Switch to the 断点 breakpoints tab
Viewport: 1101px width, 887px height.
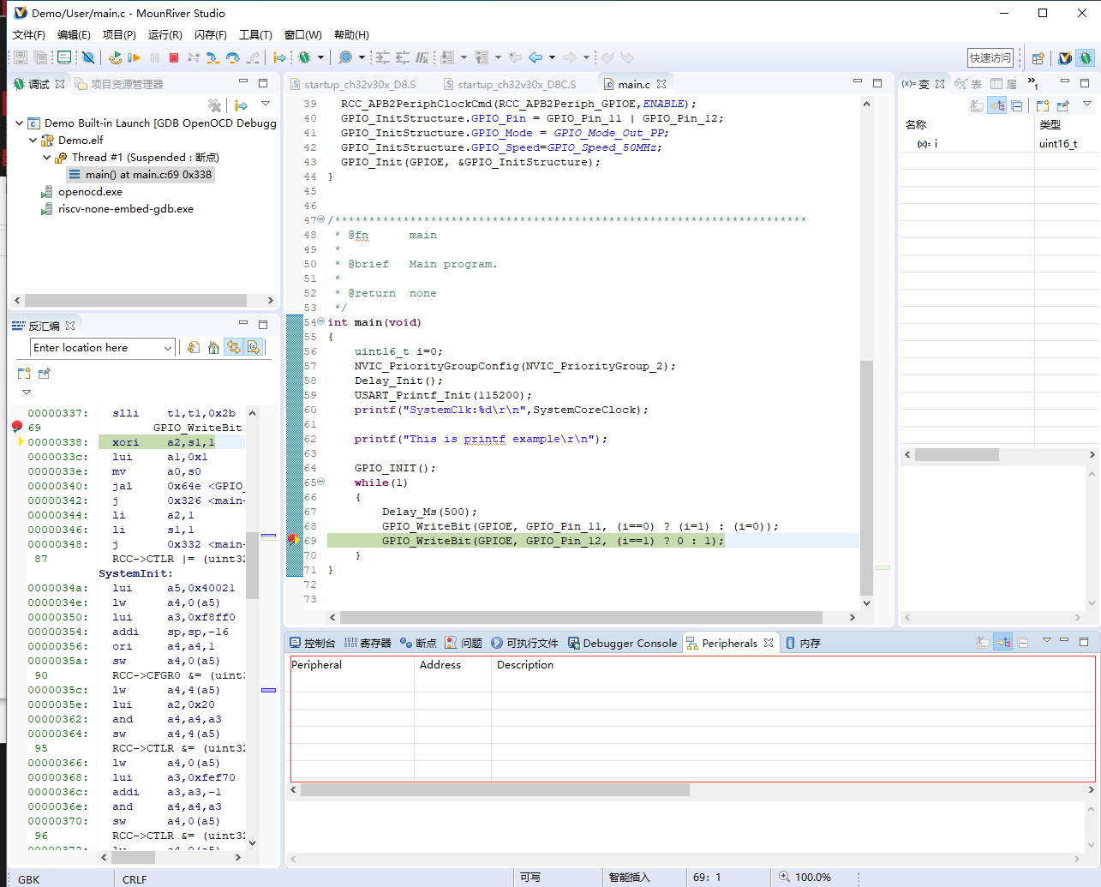point(418,643)
